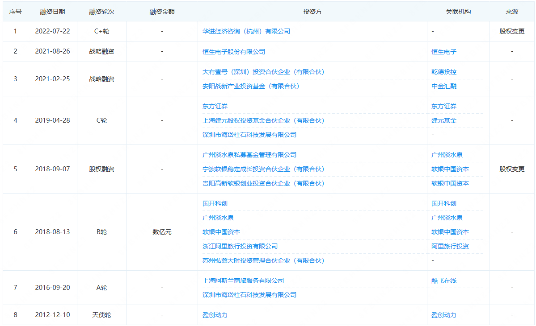Click 恒生电子 related institution link
Viewport: 536px width, 326px height.
point(444,52)
